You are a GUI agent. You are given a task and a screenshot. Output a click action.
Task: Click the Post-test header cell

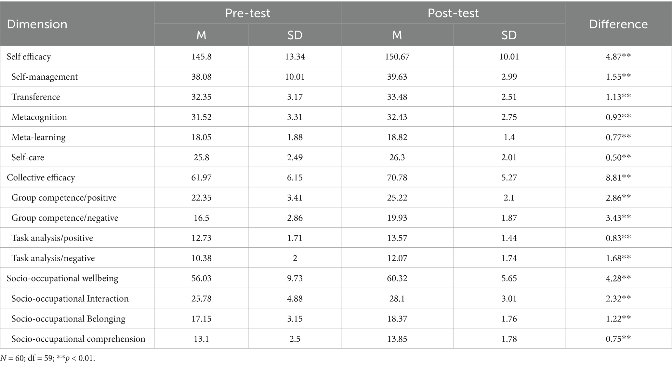pyautogui.click(x=453, y=13)
